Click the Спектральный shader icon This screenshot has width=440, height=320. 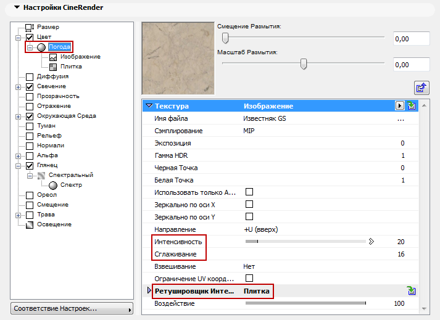41,176
